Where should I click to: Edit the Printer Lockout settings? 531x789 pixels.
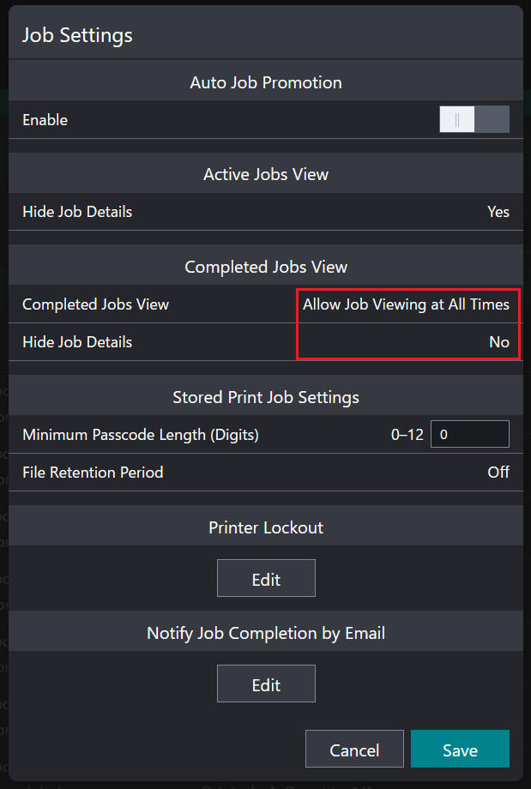click(x=266, y=578)
